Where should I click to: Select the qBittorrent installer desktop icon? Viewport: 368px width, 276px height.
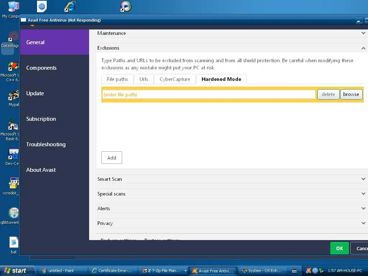(x=10, y=216)
